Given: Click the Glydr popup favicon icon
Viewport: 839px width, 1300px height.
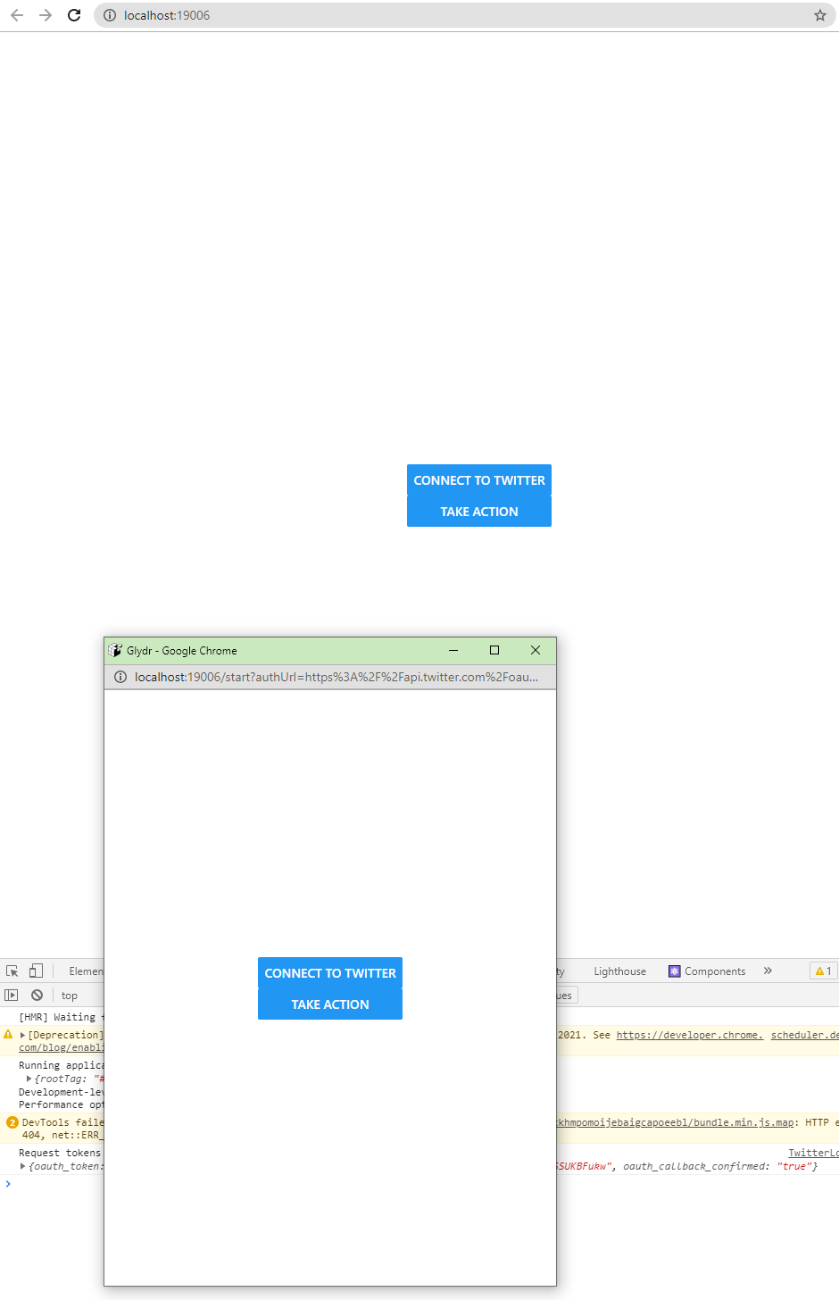Looking at the screenshot, I should [115, 651].
